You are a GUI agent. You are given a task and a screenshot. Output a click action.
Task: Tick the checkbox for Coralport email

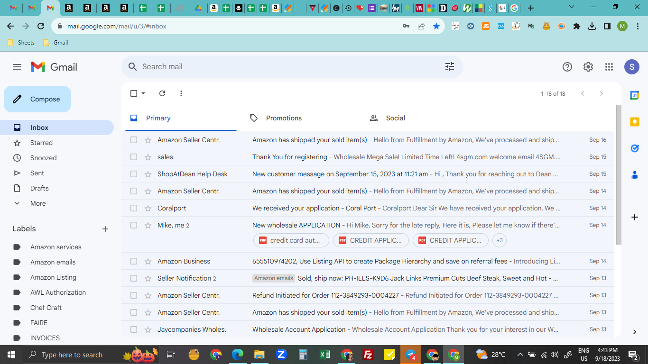tap(134, 208)
